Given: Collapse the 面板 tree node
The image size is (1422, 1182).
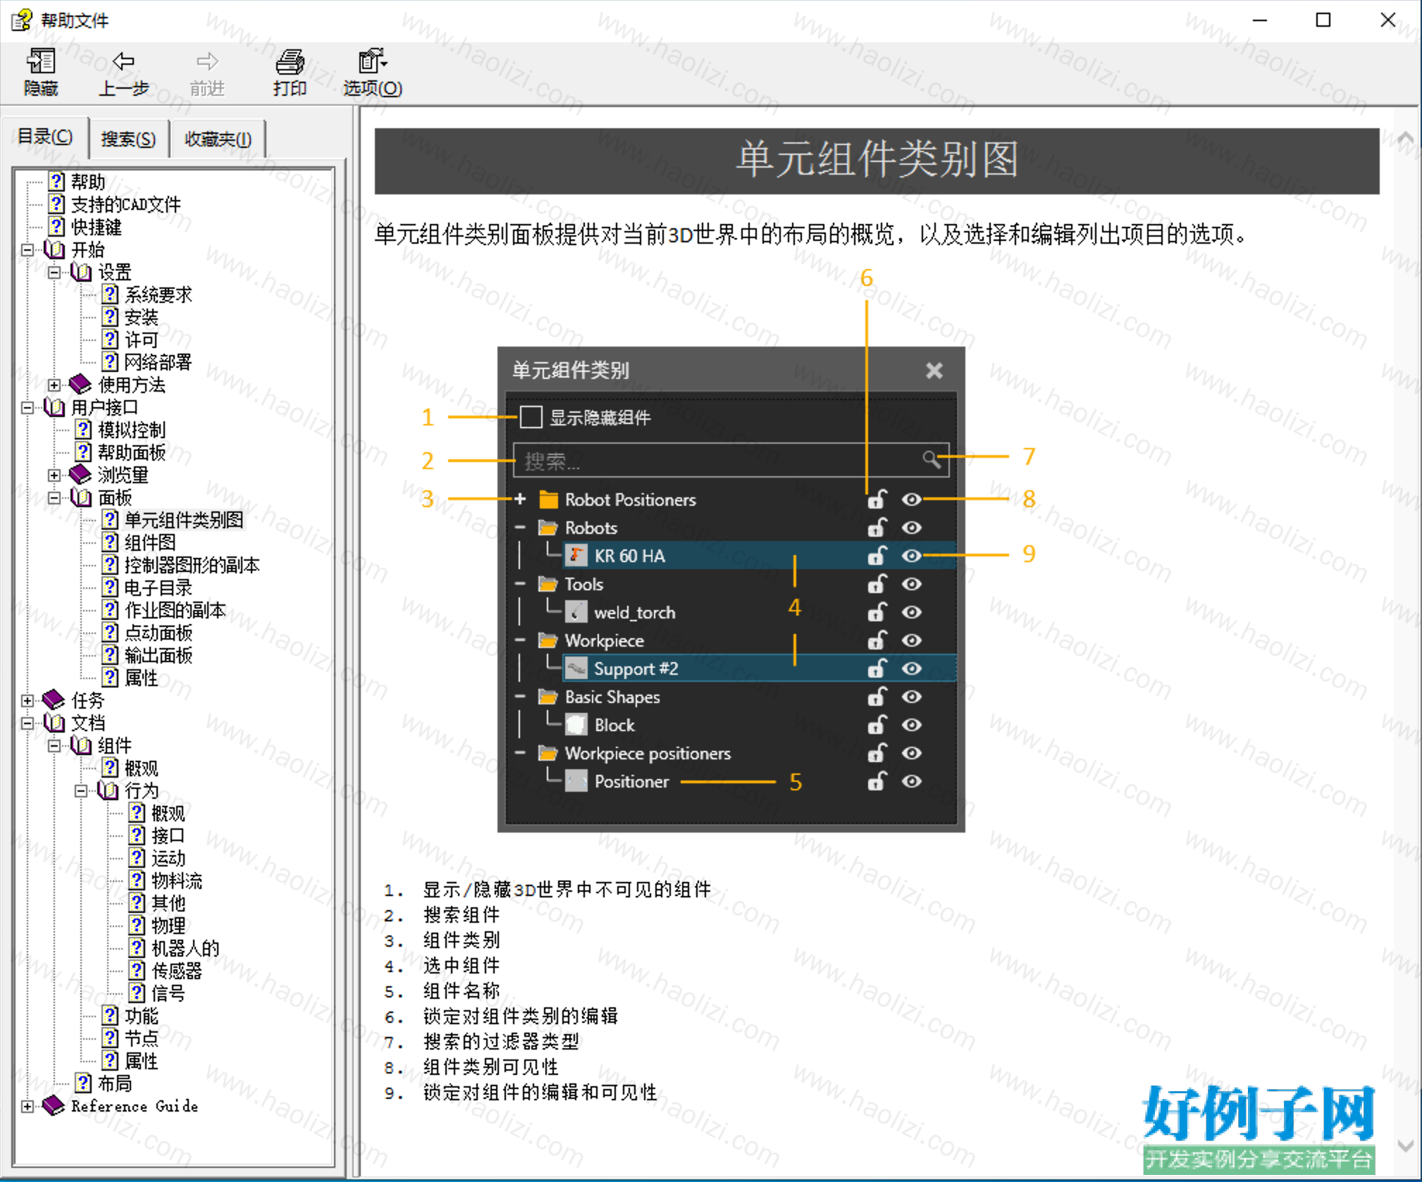Looking at the screenshot, I should [x=54, y=497].
